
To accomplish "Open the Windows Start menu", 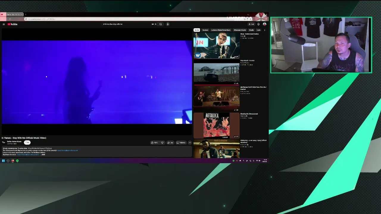I will click(x=3, y=161).
